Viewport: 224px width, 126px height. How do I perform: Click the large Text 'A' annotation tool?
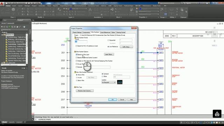[90, 10]
